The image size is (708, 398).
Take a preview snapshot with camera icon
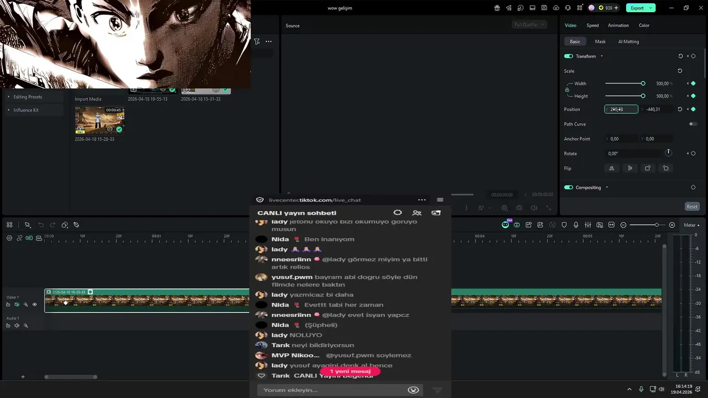pos(519,208)
